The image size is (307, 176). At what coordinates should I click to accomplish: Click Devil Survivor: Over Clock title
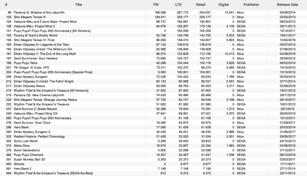point(32,123)
